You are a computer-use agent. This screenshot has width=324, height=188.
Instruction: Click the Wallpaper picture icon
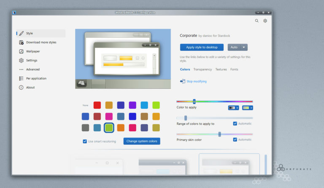coord(21,51)
